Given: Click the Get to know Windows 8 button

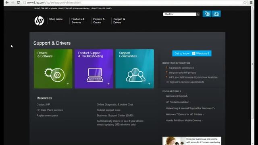Looking at the screenshot, I should coord(192,54).
